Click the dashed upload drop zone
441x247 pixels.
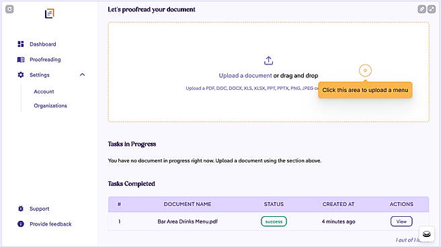269,72
